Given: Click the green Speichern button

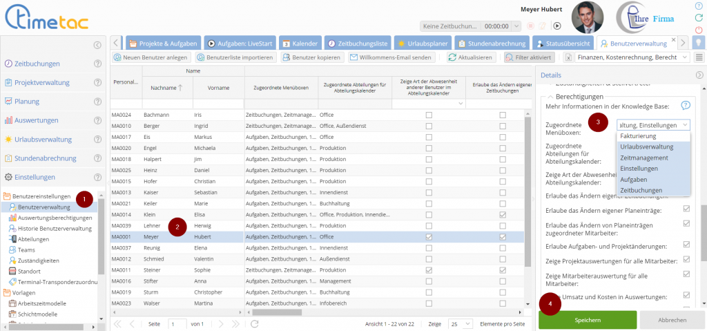Looking at the screenshot, I should 588,320.
